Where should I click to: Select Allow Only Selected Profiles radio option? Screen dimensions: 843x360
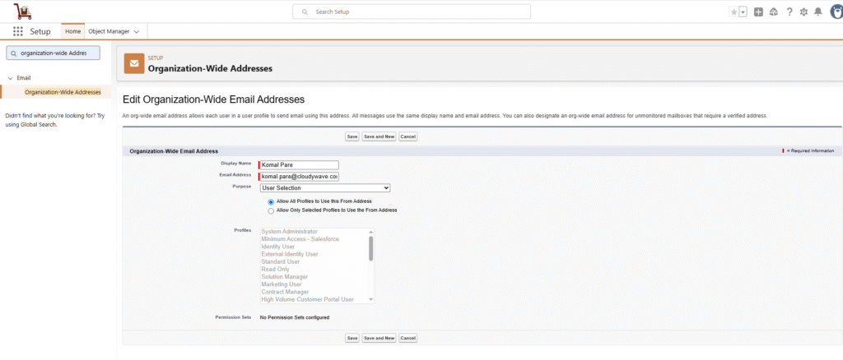pyautogui.click(x=271, y=210)
